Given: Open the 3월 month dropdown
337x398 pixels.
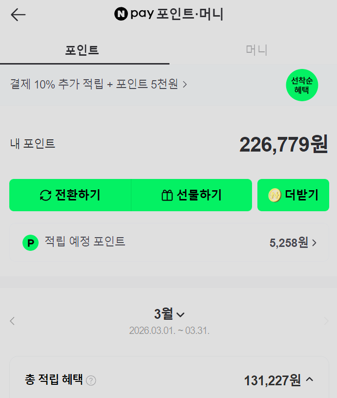Looking at the screenshot, I should click(169, 314).
